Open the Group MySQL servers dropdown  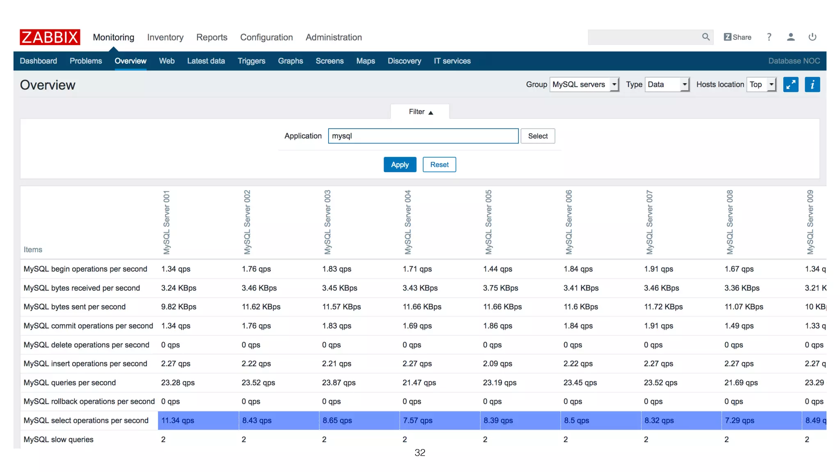pyautogui.click(x=584, y=84)
